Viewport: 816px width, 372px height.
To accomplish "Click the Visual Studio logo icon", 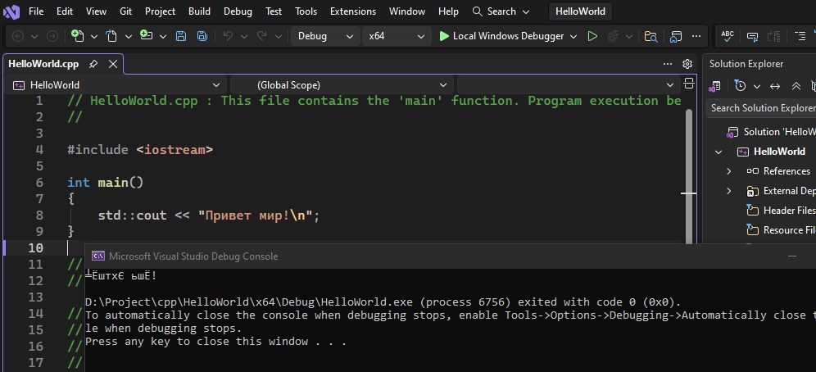I will point(11,11).
